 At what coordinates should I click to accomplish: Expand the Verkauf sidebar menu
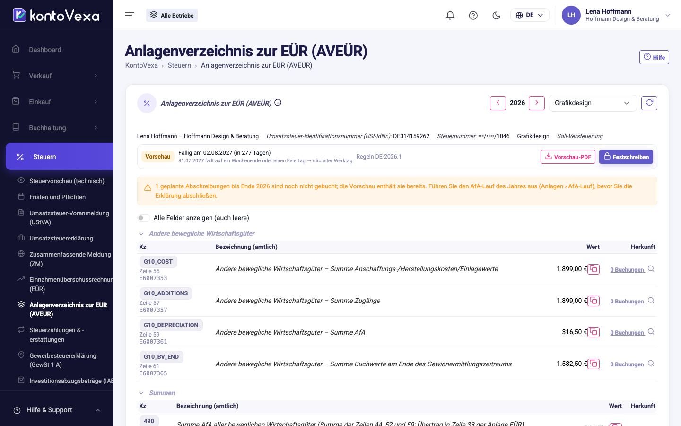(x=57, y=76)
